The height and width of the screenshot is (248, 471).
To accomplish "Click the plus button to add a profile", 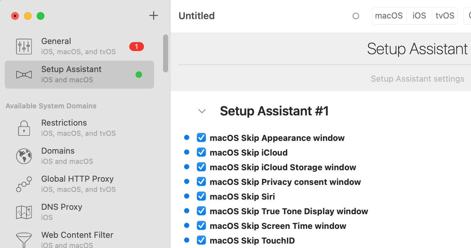I will coord(154,15).
